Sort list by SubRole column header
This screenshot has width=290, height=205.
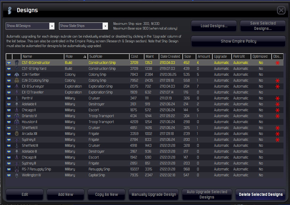click(109, 57)
